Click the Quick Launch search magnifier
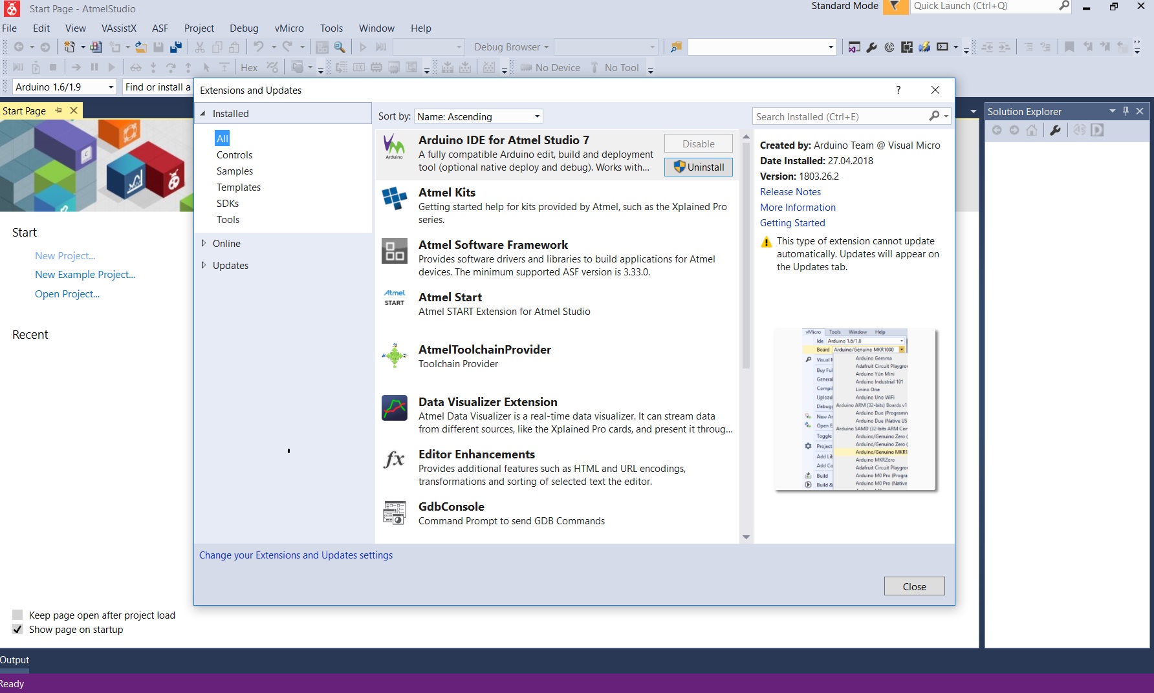The image size is (1154, 693). (1064, 6)
